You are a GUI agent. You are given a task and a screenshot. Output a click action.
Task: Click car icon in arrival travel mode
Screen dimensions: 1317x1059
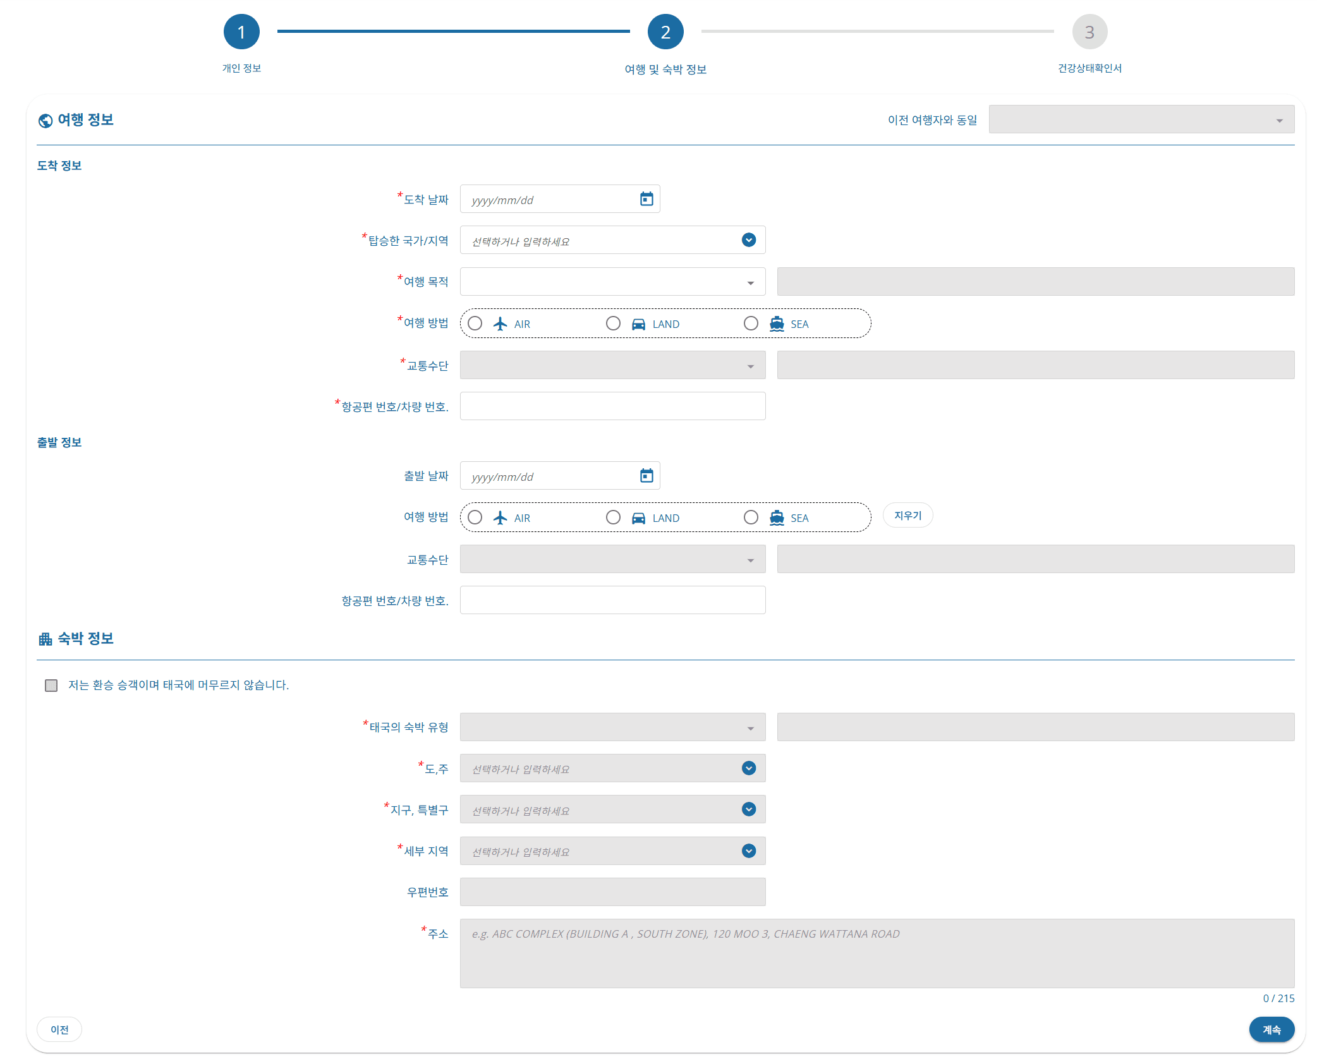(x=638, y=324)
